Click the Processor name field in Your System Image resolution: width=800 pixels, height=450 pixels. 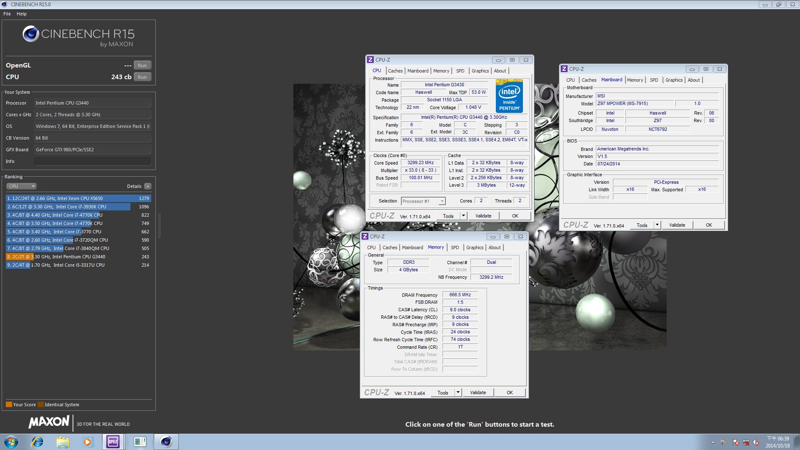point(92,103)
